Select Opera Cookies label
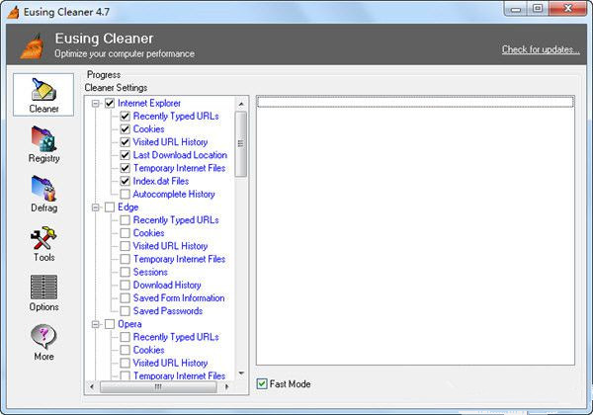Viewport: 593px width, 415px height. [x=148, y=350]
